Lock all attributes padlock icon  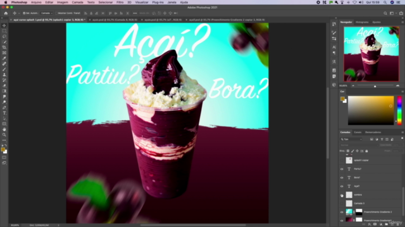[x=366, y=151]
